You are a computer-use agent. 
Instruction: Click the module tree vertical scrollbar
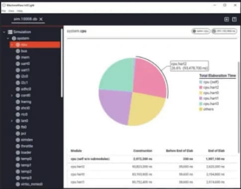[62, 63]
